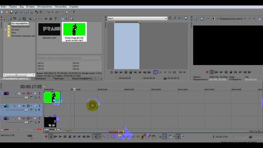The image size is (263, 148).
Task: Click the Start preview play icon in media panel
Action: (x=46, y=18)
